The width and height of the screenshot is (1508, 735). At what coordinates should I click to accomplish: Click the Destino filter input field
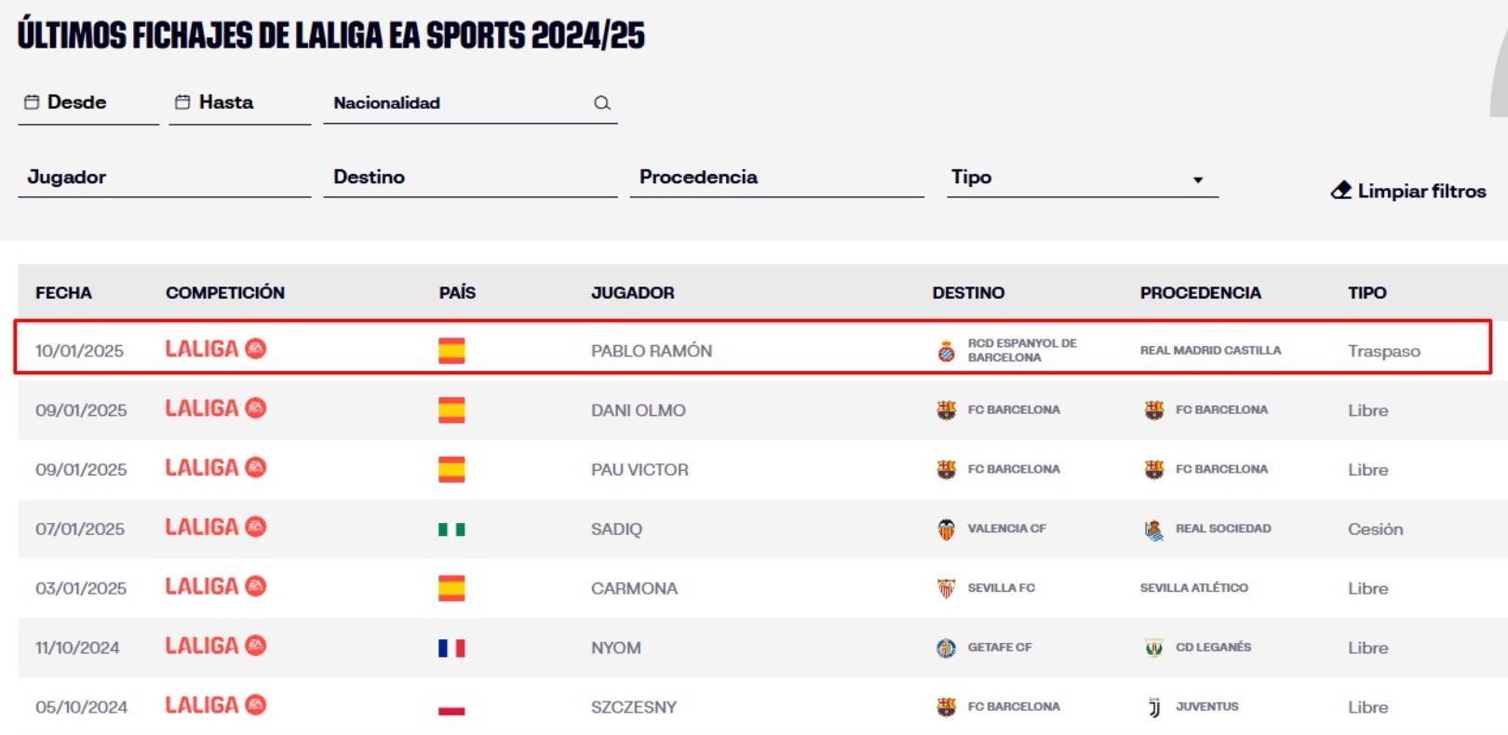[470, 178]
